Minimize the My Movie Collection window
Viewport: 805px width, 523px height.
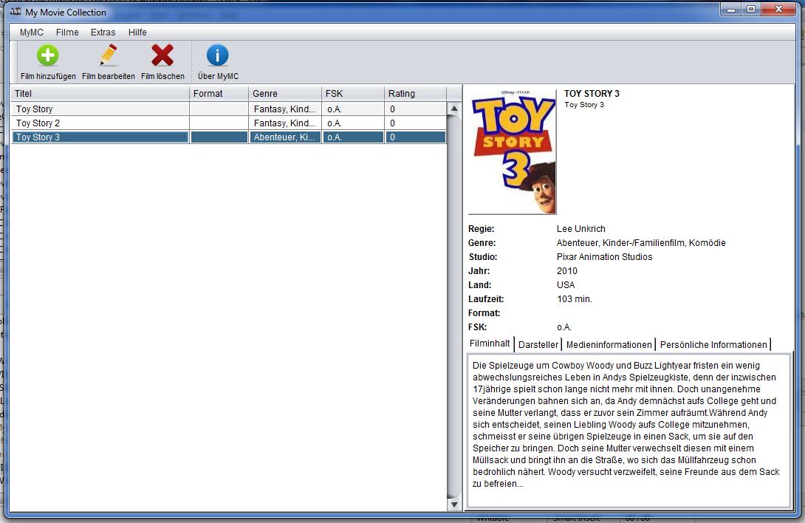click(731, 10)
